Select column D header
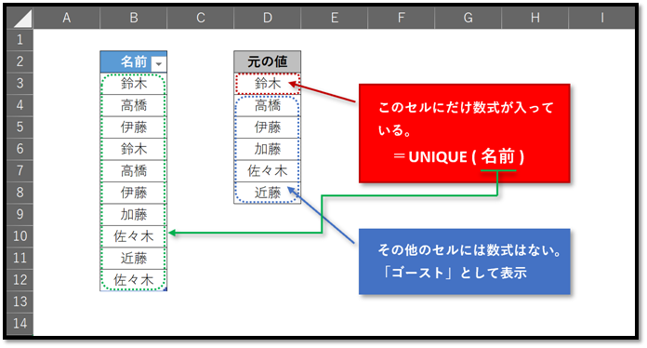The image size is (647, 348). [268, 18]
